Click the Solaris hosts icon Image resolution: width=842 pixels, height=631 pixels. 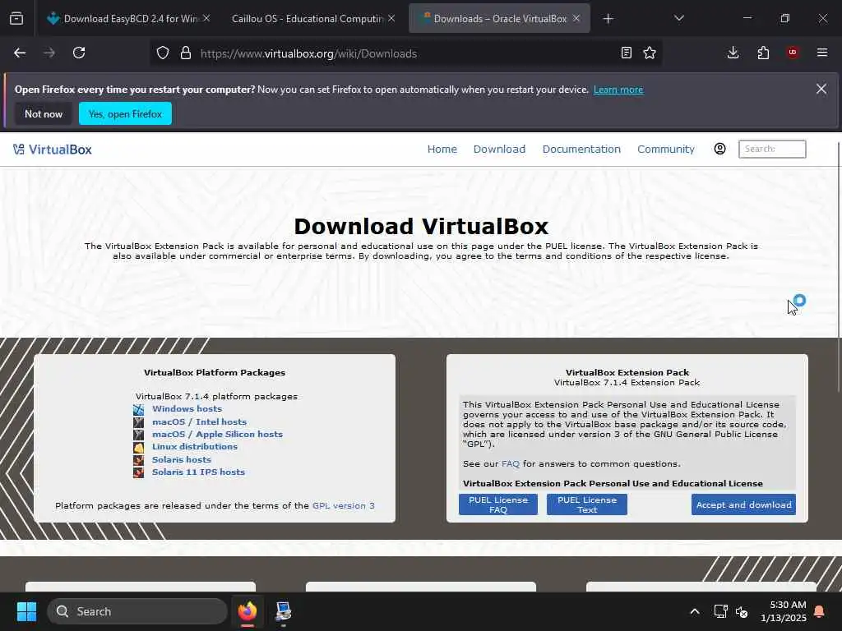(x=138, y=460)
